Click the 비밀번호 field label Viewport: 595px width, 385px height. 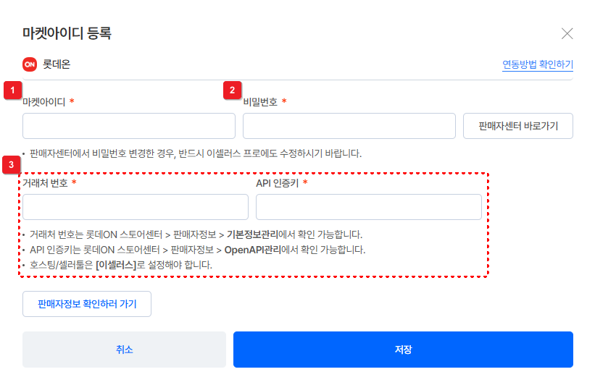click(x=260, y=102)
